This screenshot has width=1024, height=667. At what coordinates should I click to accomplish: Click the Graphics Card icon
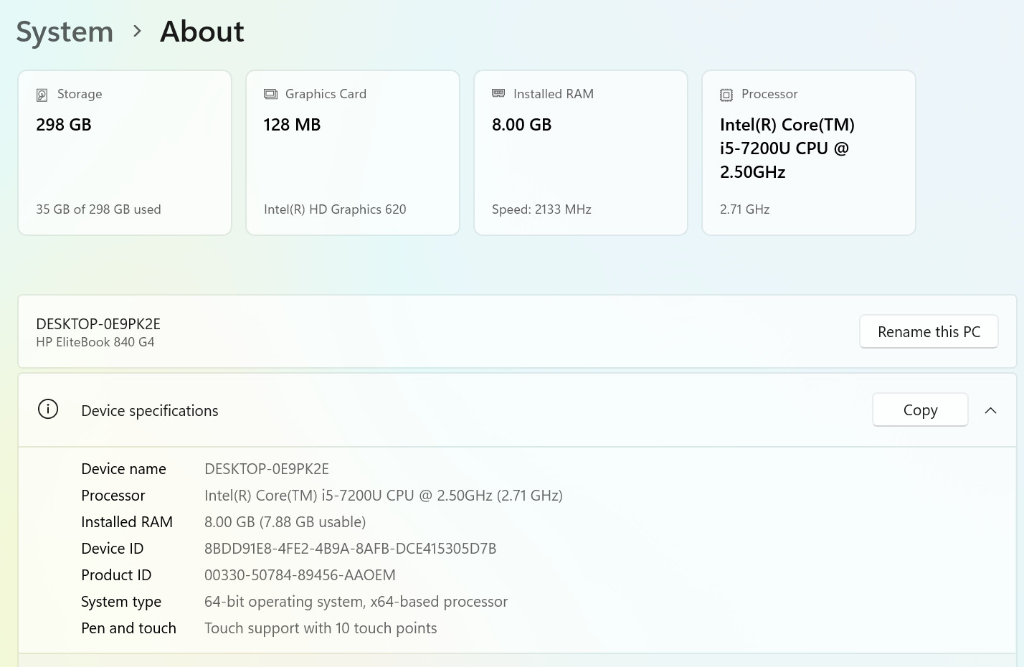(x=270, y=94)
